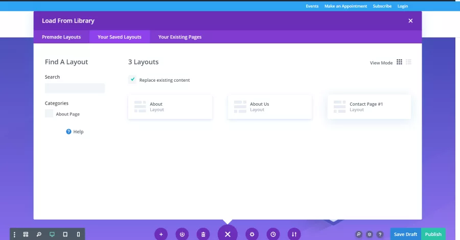Close the Load From Library dialog

point(410,21)
